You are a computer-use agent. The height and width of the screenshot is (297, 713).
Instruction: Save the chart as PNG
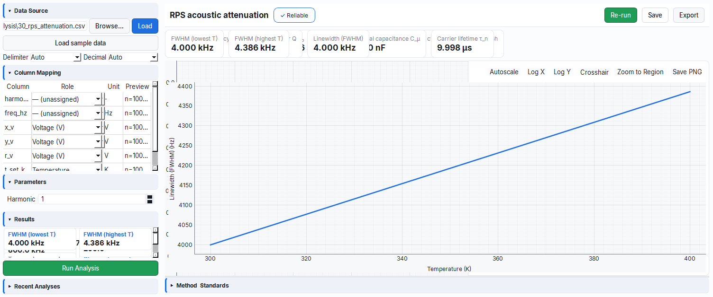(687, 72)
